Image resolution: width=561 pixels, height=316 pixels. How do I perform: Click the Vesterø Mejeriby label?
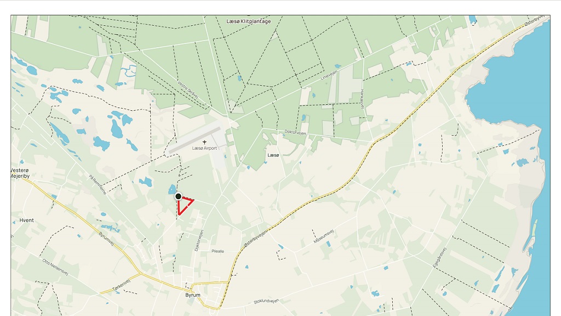click(20, 173)
